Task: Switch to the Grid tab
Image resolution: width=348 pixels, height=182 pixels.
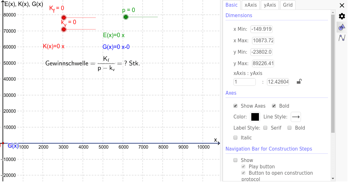Action: 288,5
